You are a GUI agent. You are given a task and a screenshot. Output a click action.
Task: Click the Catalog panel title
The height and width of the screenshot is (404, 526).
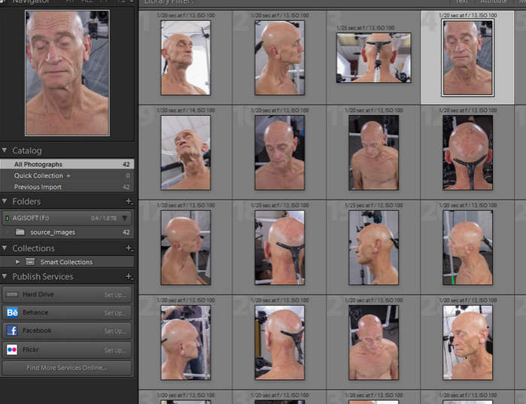27,150
